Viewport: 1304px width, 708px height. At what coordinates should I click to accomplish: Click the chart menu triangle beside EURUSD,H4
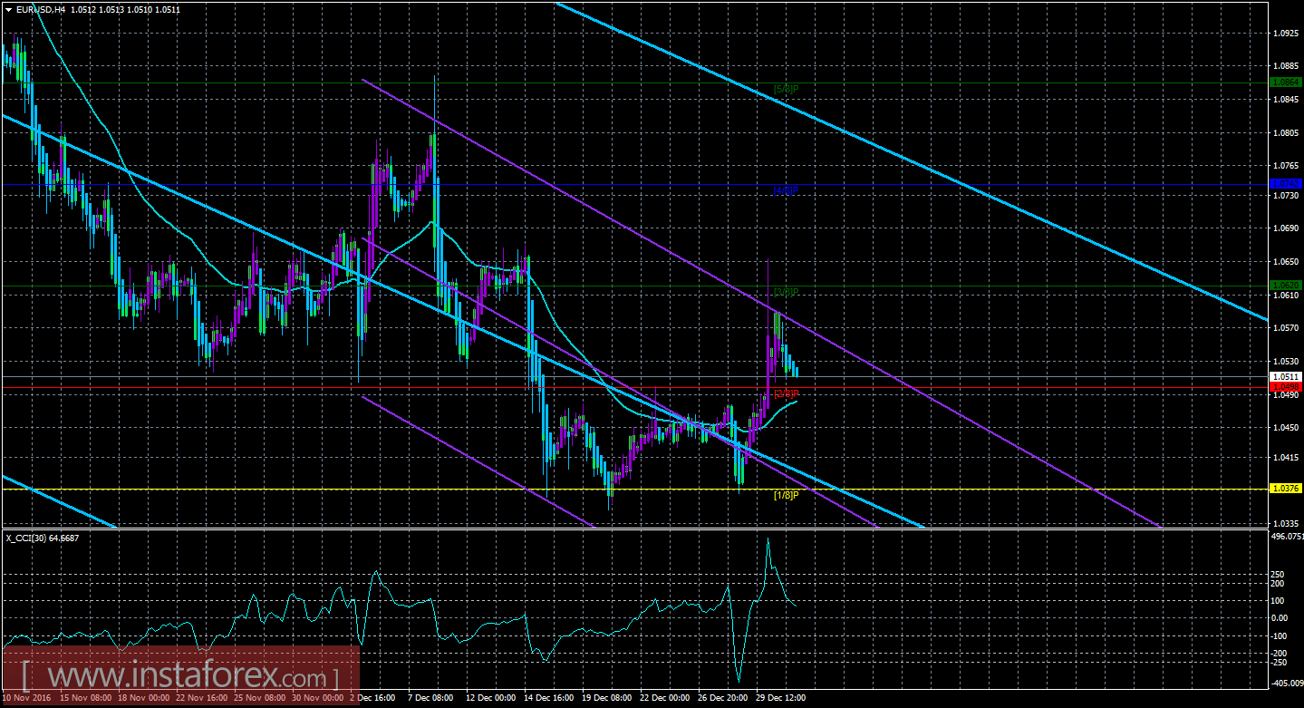pos(8,9)
